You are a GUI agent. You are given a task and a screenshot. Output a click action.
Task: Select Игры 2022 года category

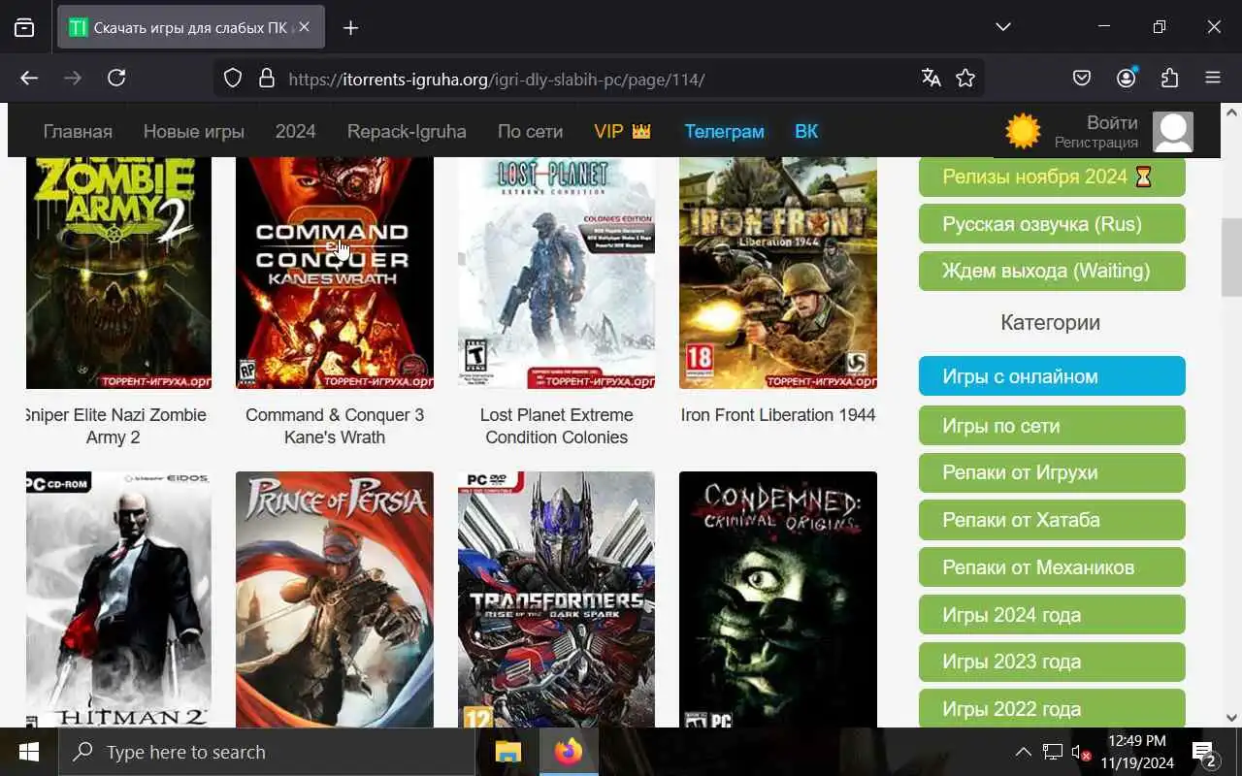point(1052,708)
